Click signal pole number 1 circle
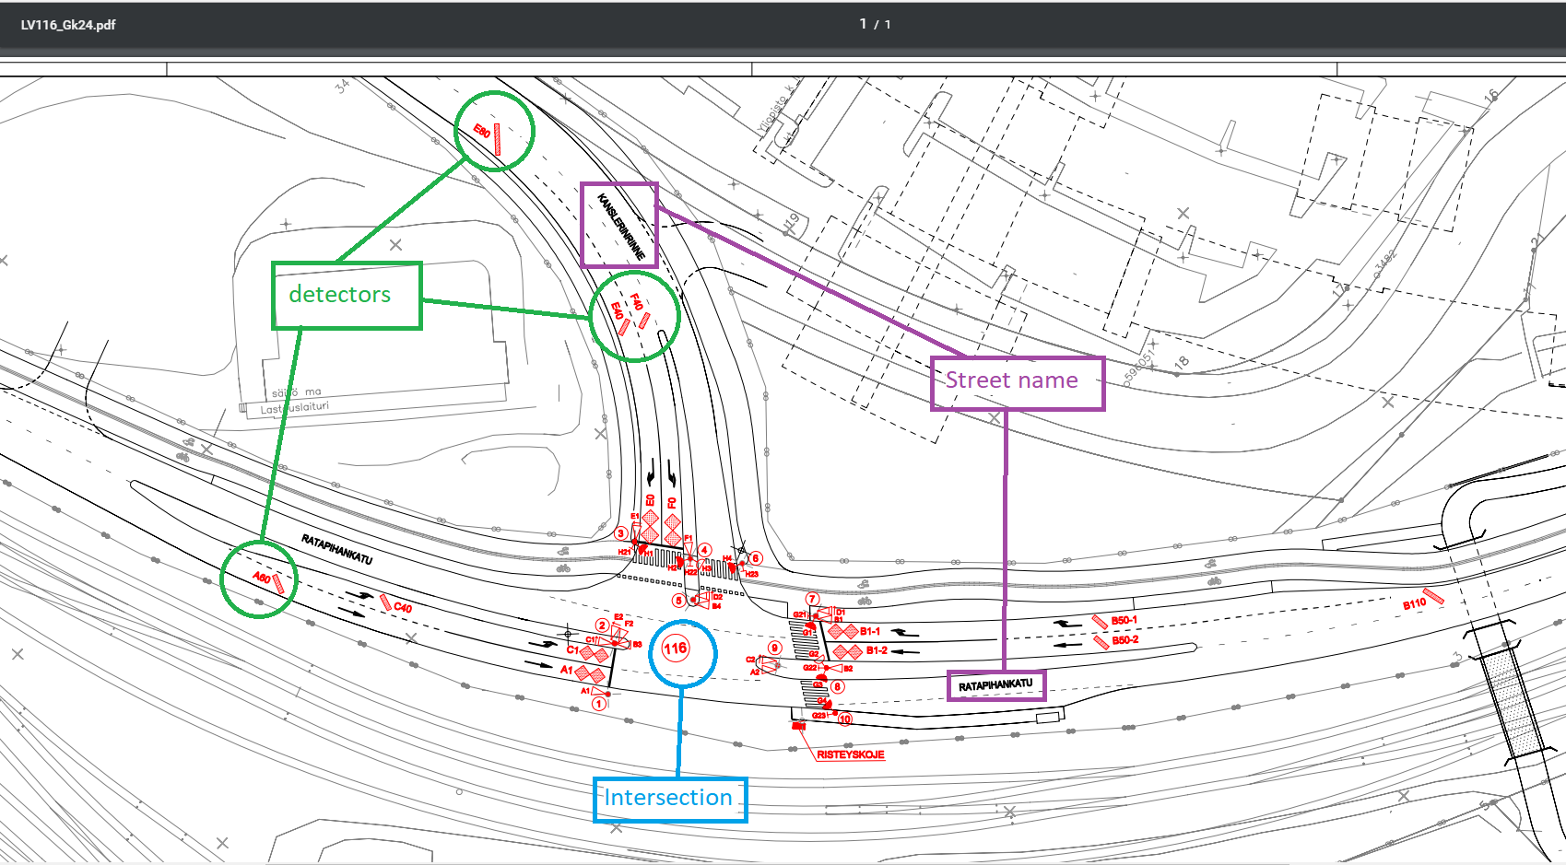Screen dimensions: 1566x865 click(x=599, y=704)
